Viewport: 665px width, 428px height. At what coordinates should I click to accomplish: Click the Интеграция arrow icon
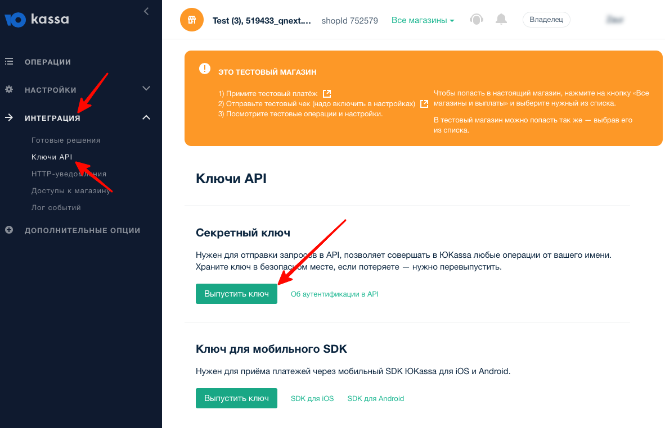[x=9, y=118]
